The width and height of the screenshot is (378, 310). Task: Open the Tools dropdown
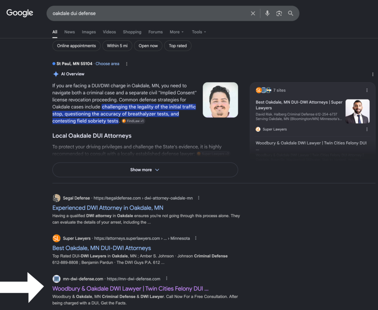click(199, 32)
